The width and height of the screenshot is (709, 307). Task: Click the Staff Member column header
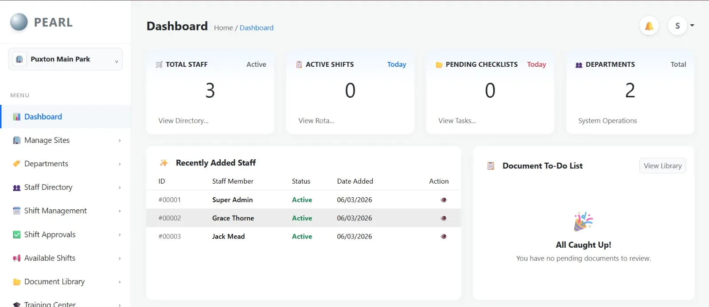pos(233,181)
